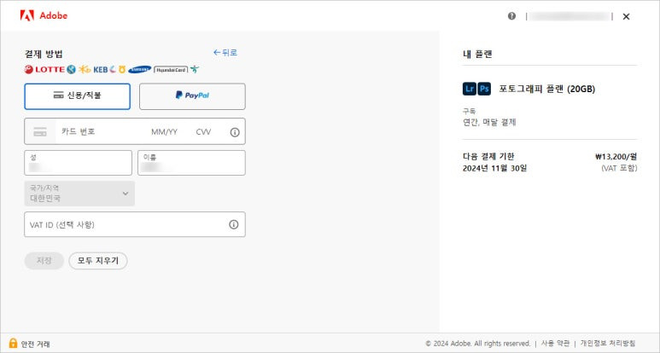Open the 개인정보 처리방침 privacy policy link
The height and width of the screenshot is (353, 660).
[608, 344]
